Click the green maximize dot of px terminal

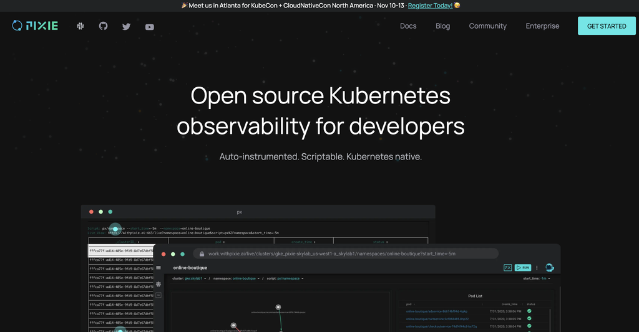click(110, 212)
